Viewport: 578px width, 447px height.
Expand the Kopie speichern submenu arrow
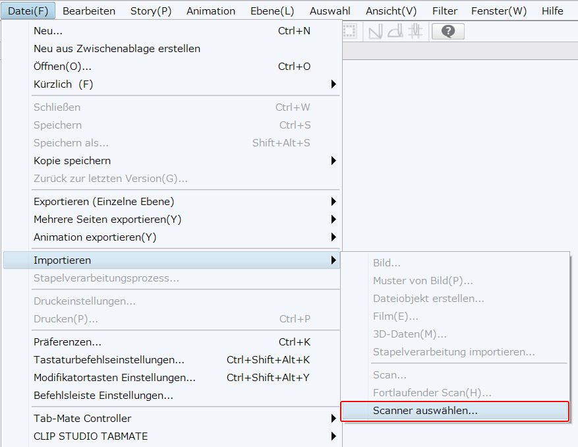pos(333,160)
